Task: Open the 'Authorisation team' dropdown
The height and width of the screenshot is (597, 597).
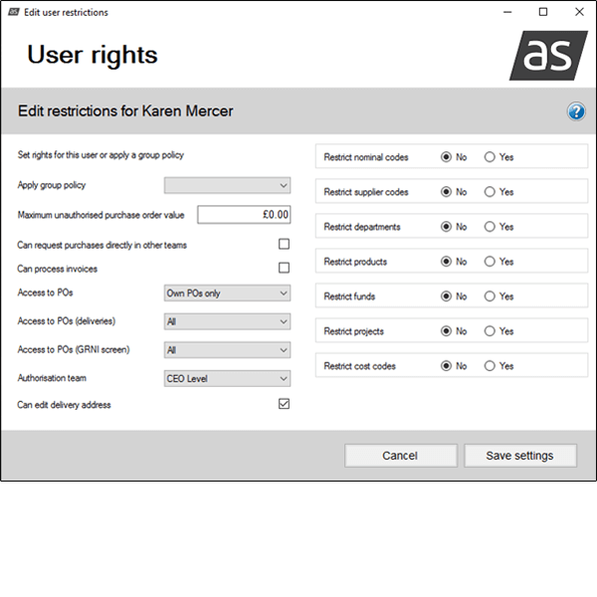Action: 227,378
